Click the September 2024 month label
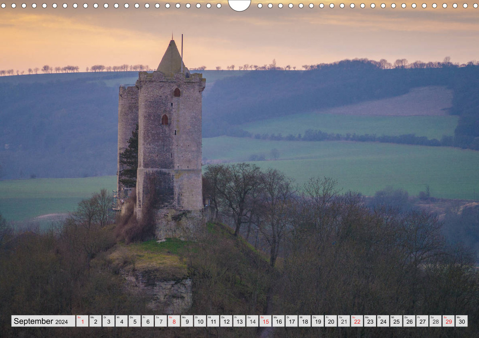 click(43, 321)
